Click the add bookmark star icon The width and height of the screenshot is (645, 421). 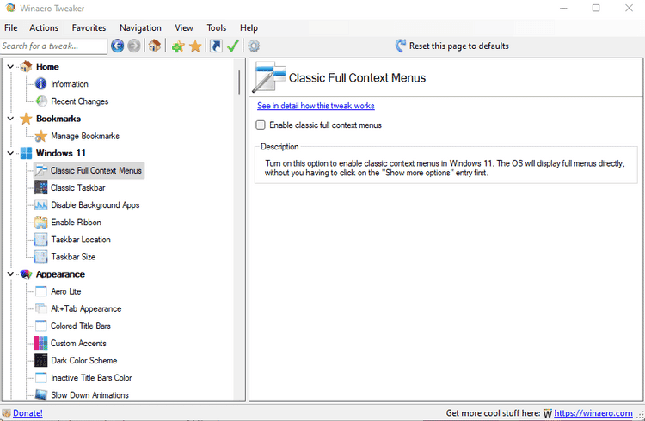[178, 46]
